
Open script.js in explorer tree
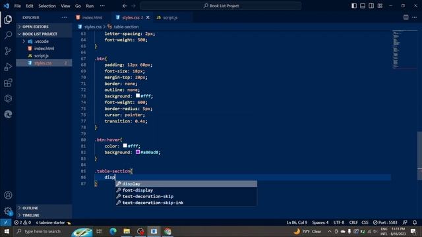pos(44,55)
